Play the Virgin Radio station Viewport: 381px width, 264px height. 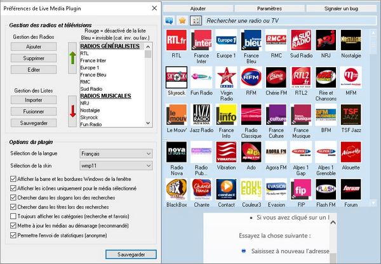pos(226,77)
